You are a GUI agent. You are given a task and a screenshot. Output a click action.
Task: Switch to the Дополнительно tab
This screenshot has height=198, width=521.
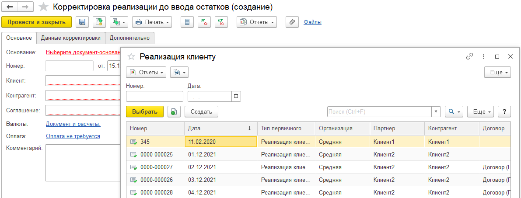click(129, 38)
